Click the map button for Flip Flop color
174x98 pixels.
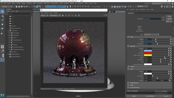[171, 53]
